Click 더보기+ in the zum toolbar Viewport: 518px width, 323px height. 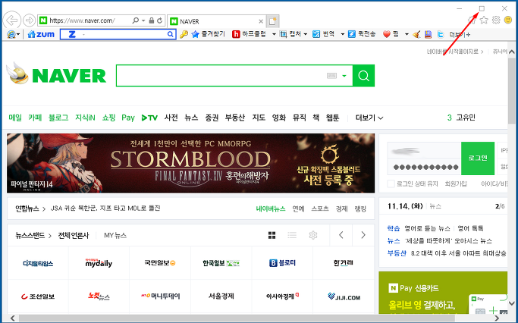(x=460, y=34)
